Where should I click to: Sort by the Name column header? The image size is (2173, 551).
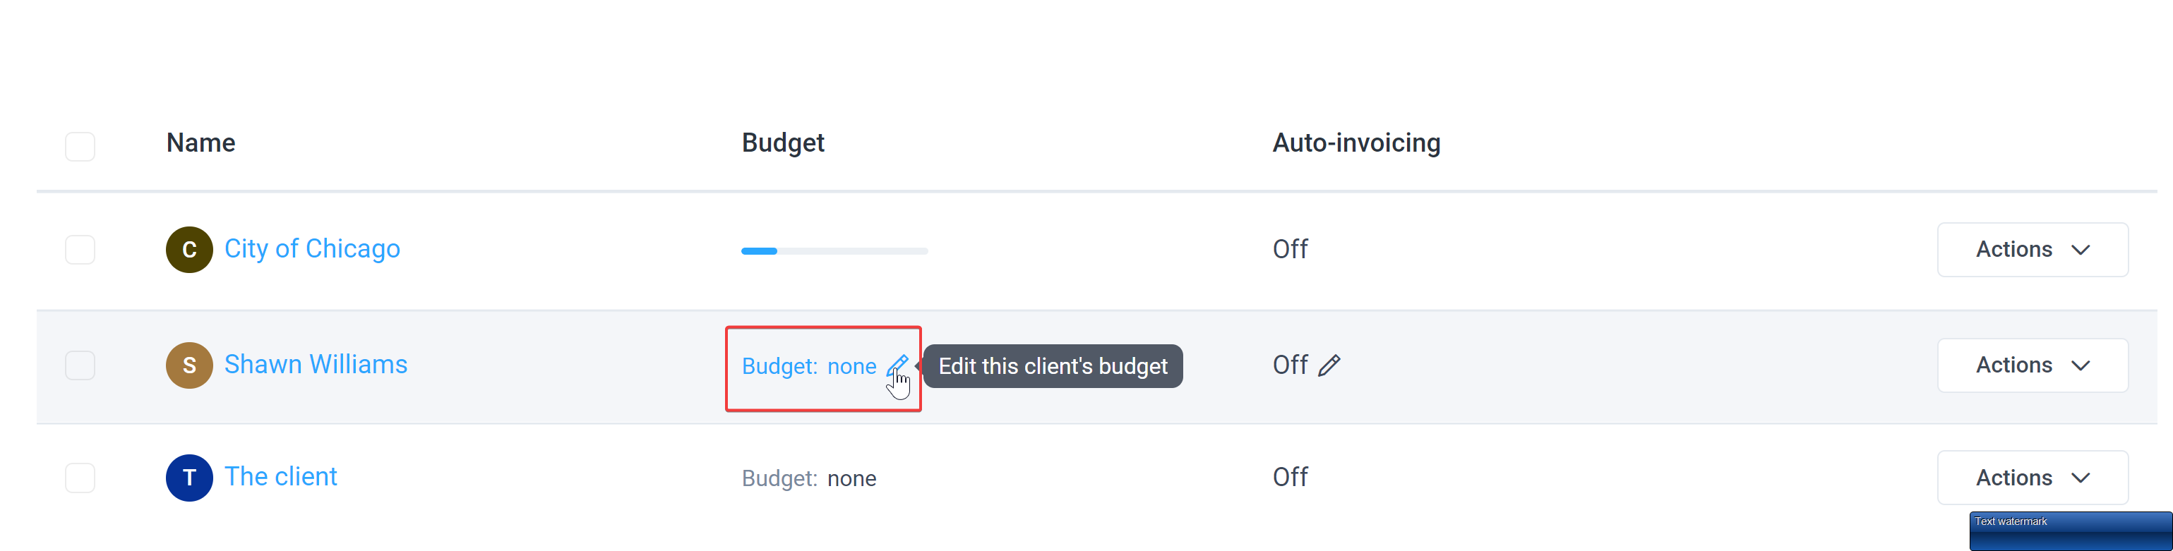(x=200, y=143)
